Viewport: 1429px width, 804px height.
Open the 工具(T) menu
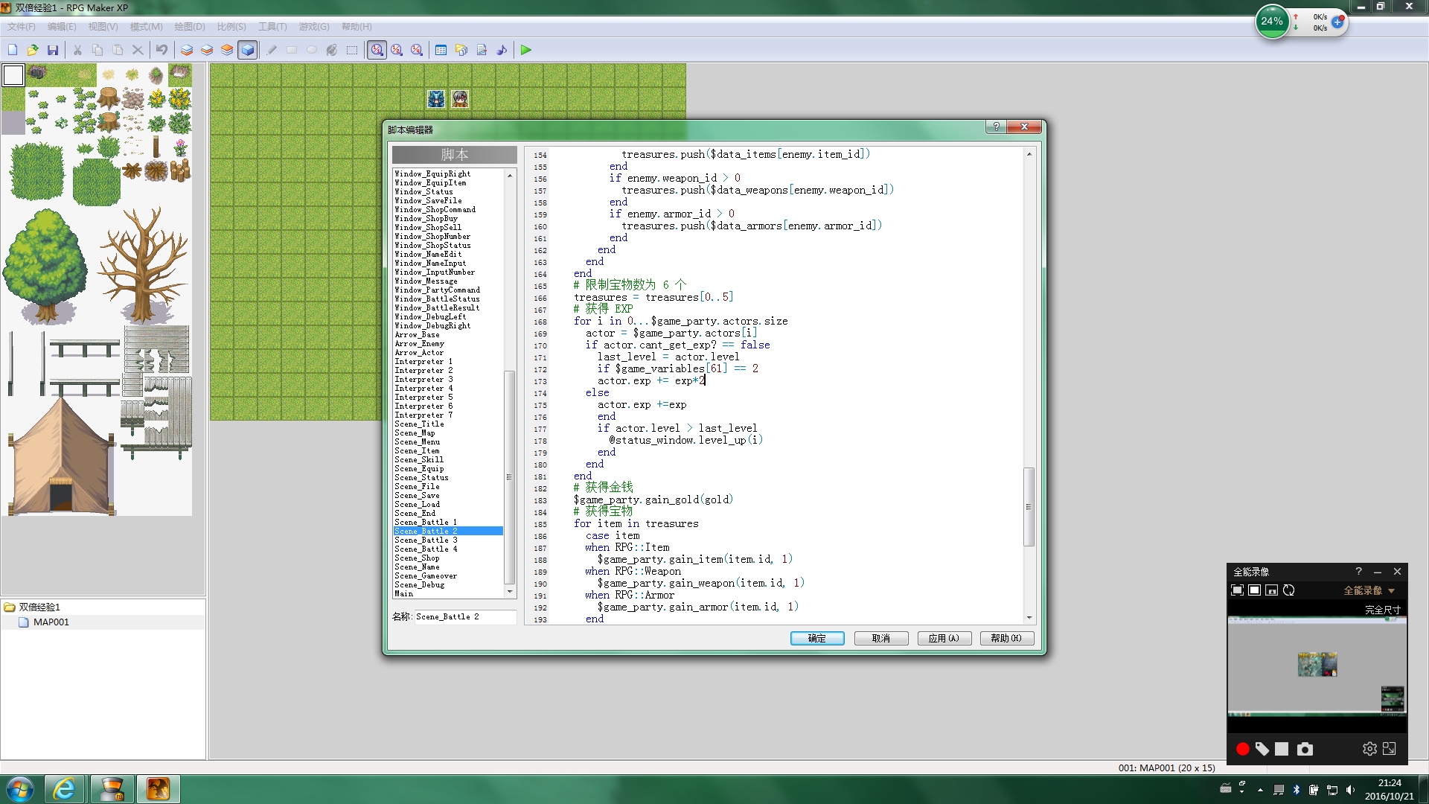click(272, 27)
